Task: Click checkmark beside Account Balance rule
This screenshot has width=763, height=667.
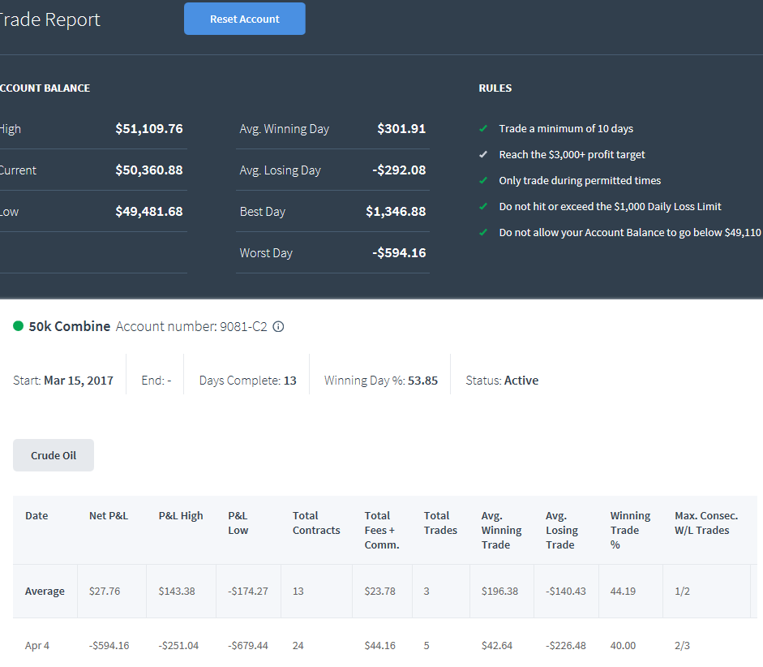Action: pos(483,232)
